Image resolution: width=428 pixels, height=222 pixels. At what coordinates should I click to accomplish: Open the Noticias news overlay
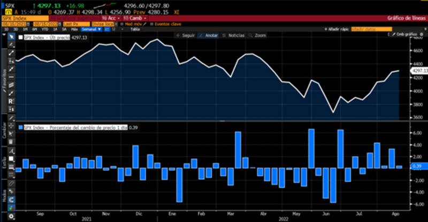coord(233,35)
